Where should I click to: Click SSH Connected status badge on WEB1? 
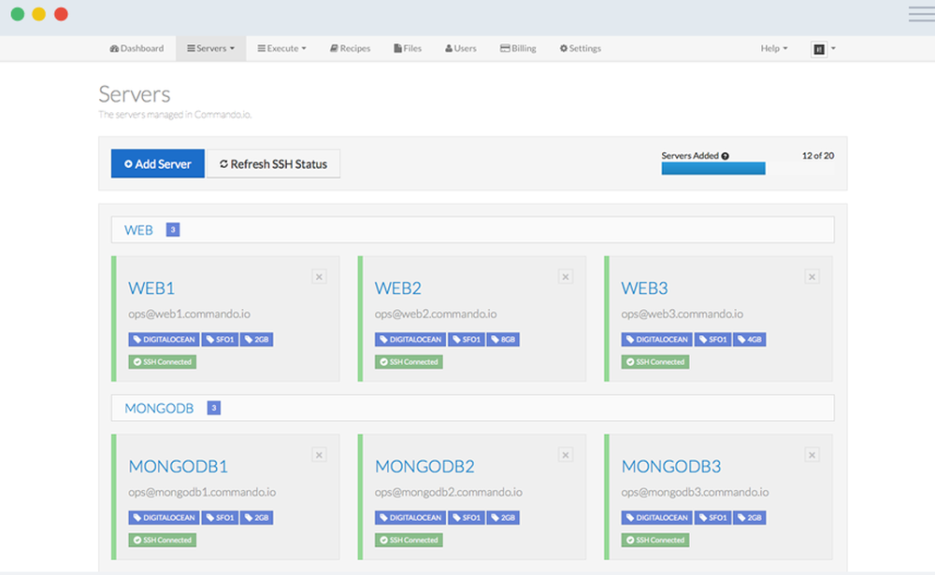pyautogui.click(x=162, y=362)
